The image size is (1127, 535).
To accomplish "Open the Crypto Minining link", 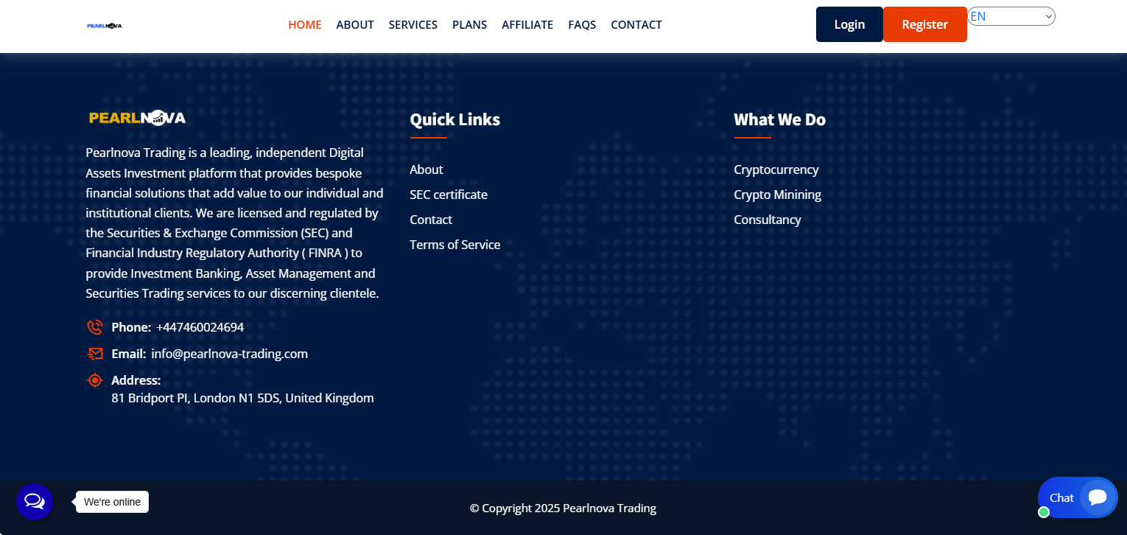I will (778, 195).
